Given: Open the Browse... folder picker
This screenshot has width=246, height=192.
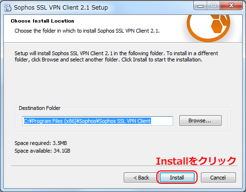Looking at the screenshot, I should (200, 120).
